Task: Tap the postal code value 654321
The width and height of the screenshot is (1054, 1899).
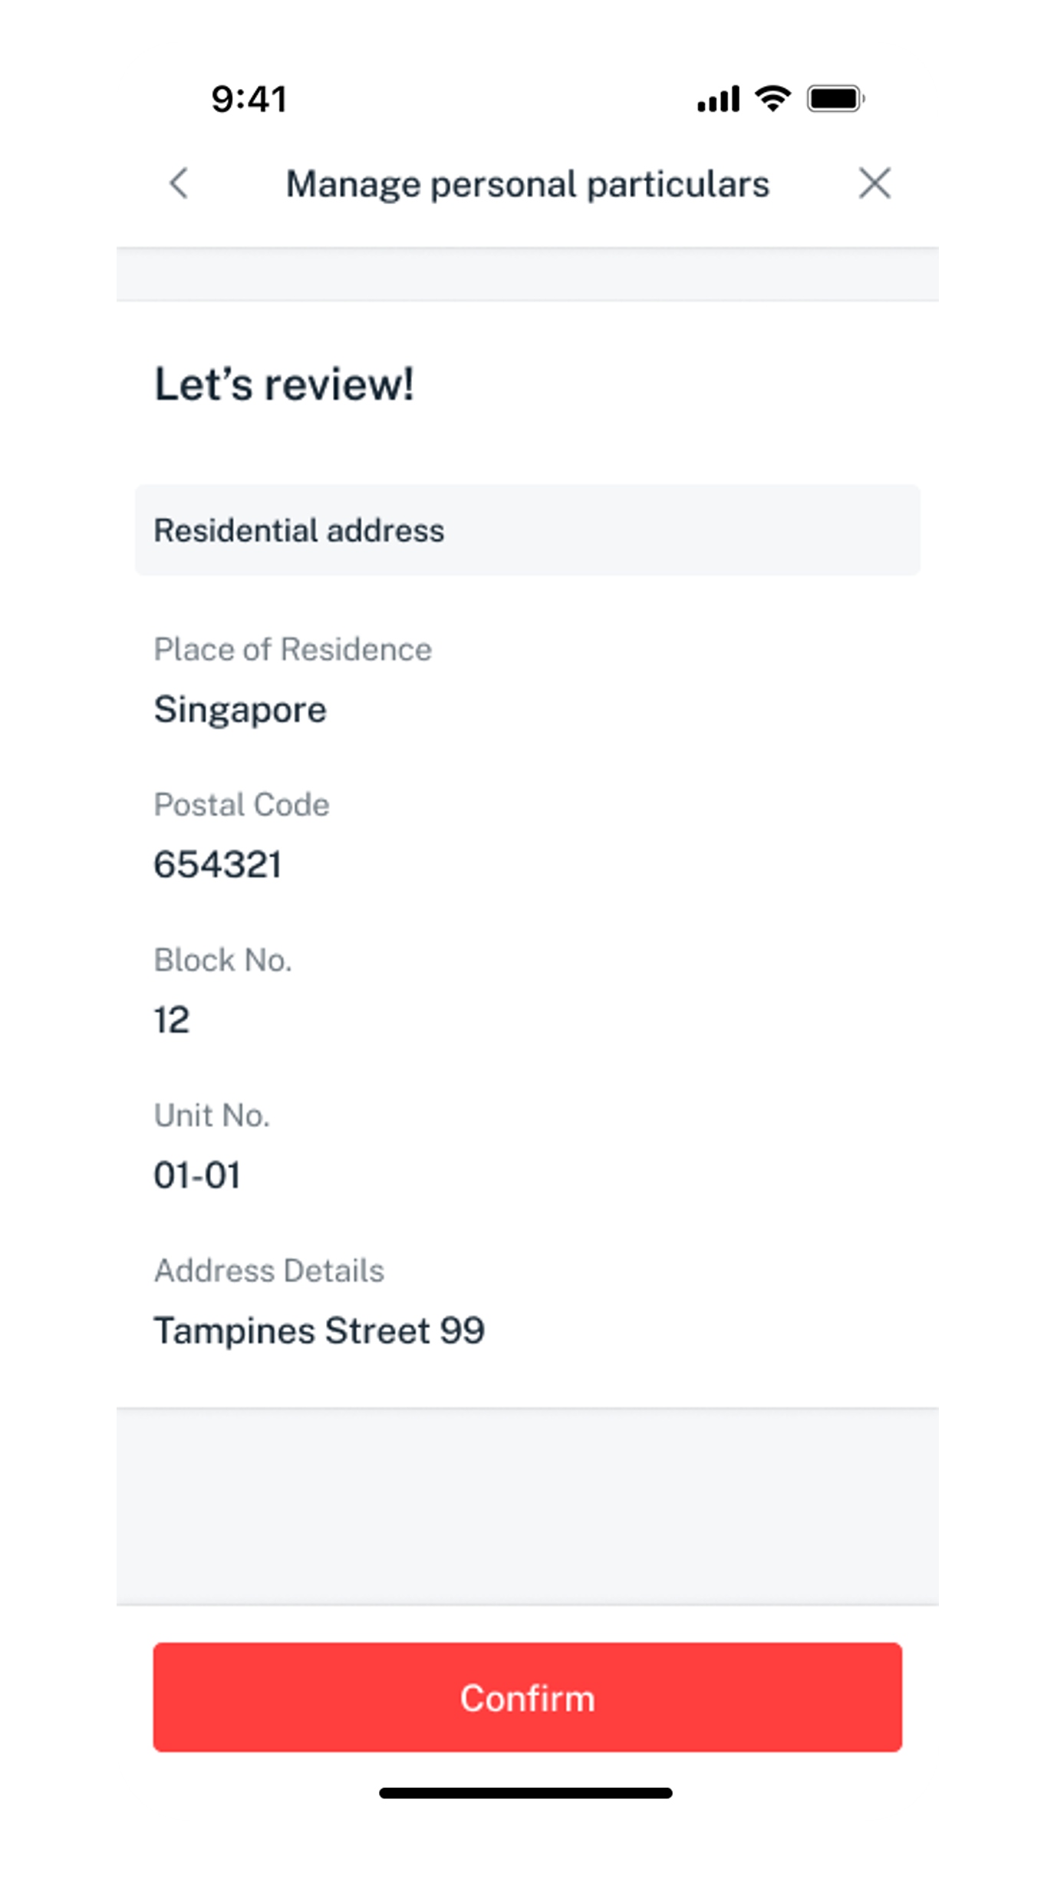Action: point(218,865)
